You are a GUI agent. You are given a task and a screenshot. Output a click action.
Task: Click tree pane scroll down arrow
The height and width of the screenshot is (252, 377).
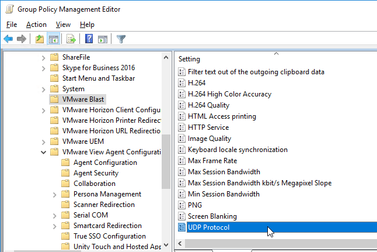166,245
